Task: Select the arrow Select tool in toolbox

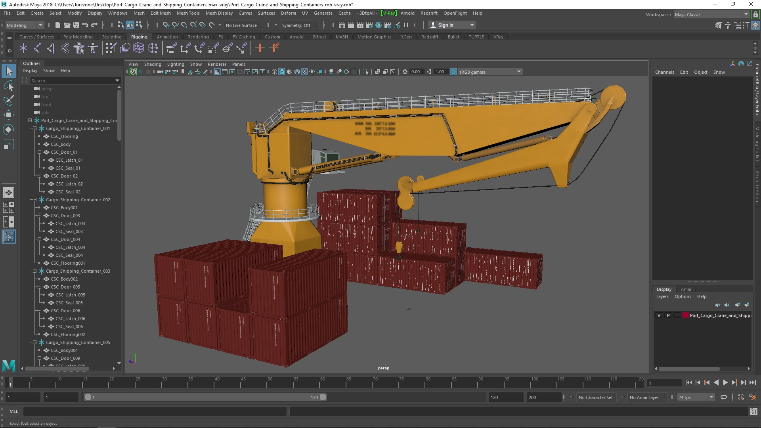Action: (x=9, y=71)
